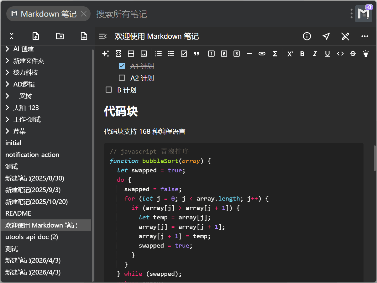Apply blockquote formatting
377x283 pixels.
pyautogui.click(x=196, y=54)
